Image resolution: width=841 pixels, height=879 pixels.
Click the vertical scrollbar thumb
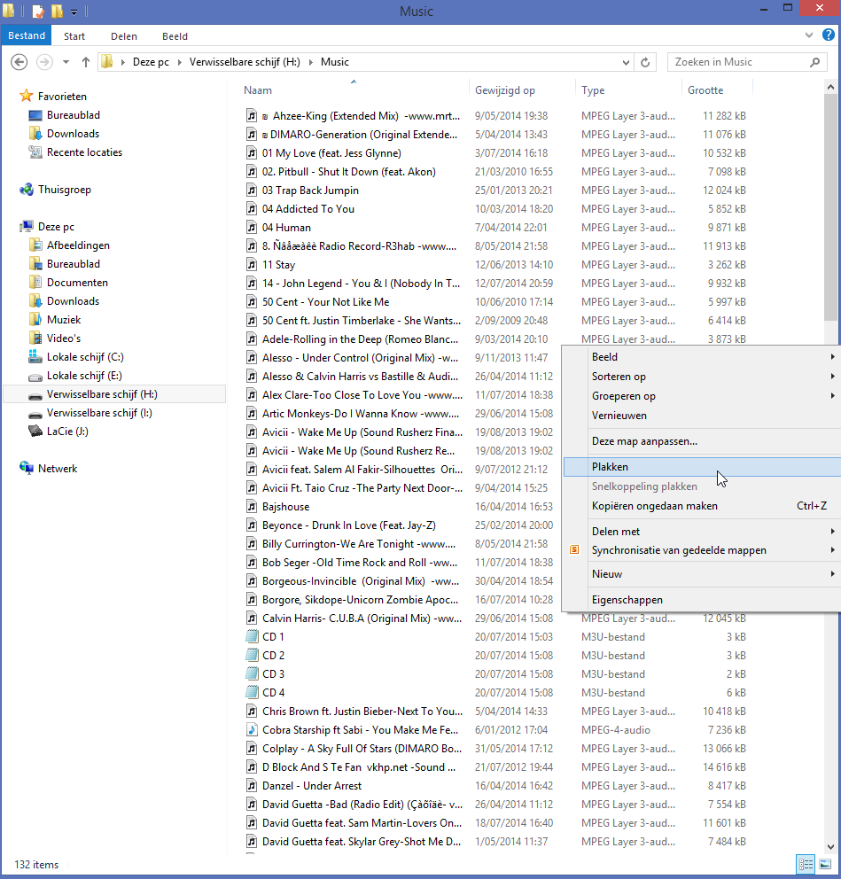click(x=830, y=207)
